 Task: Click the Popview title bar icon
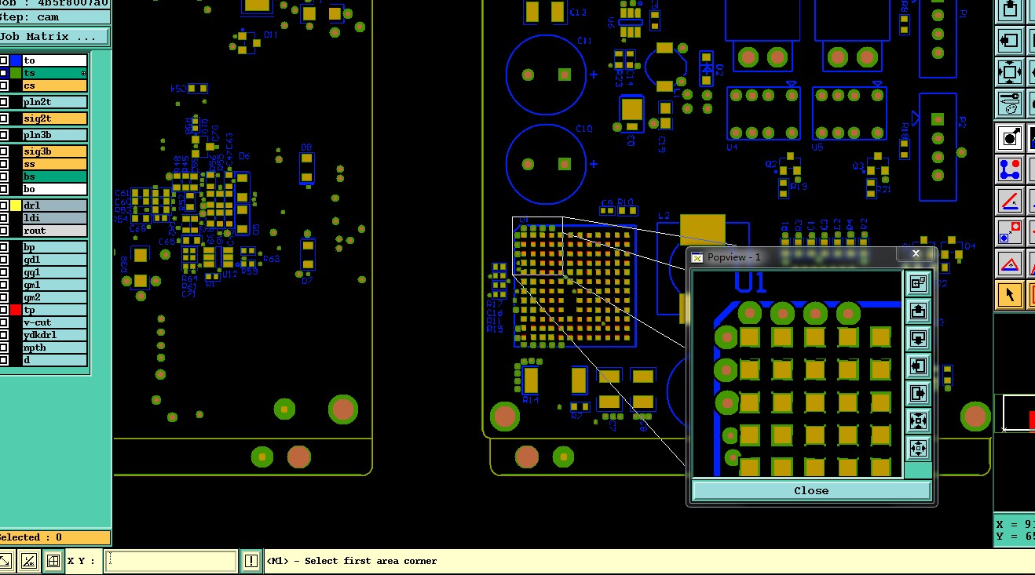click(697, 257)
